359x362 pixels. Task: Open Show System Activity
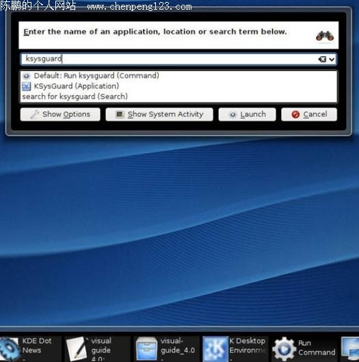pos(159,114)
